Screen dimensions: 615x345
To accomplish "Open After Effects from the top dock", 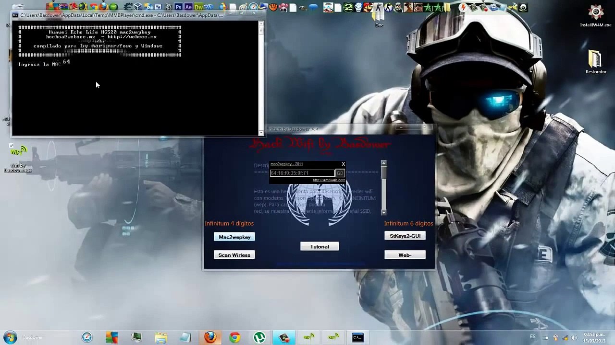I will (188, 7).
